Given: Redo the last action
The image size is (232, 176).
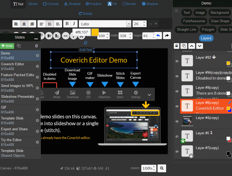Looking at the screenshot, I should pyautogui.click(x=167, y=36).
